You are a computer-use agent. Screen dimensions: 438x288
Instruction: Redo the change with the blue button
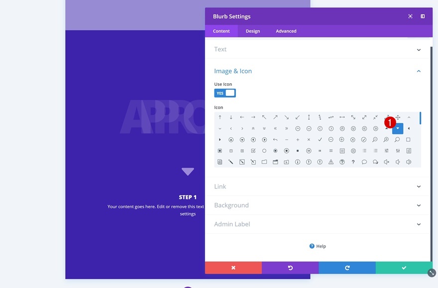pyautogui.click(x=347, y=268)
